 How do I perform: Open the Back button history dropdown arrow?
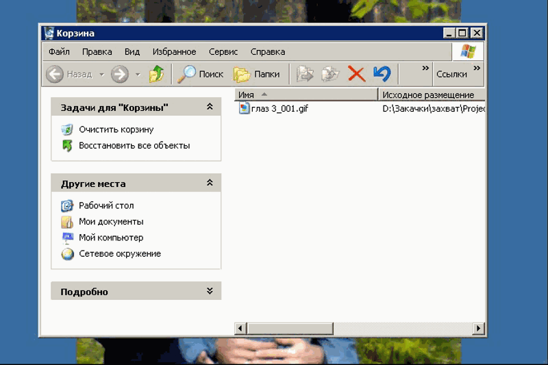101,74
